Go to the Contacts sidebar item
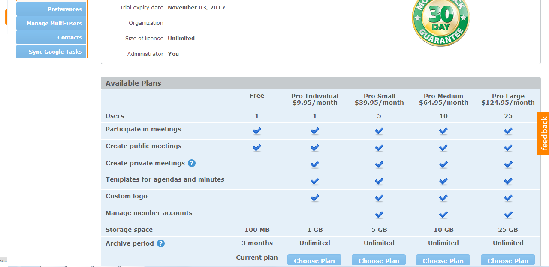 tap(51, 37)
